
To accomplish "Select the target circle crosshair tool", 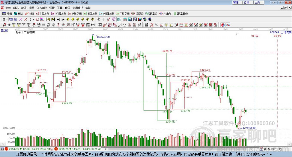I will tap(58, 25).
